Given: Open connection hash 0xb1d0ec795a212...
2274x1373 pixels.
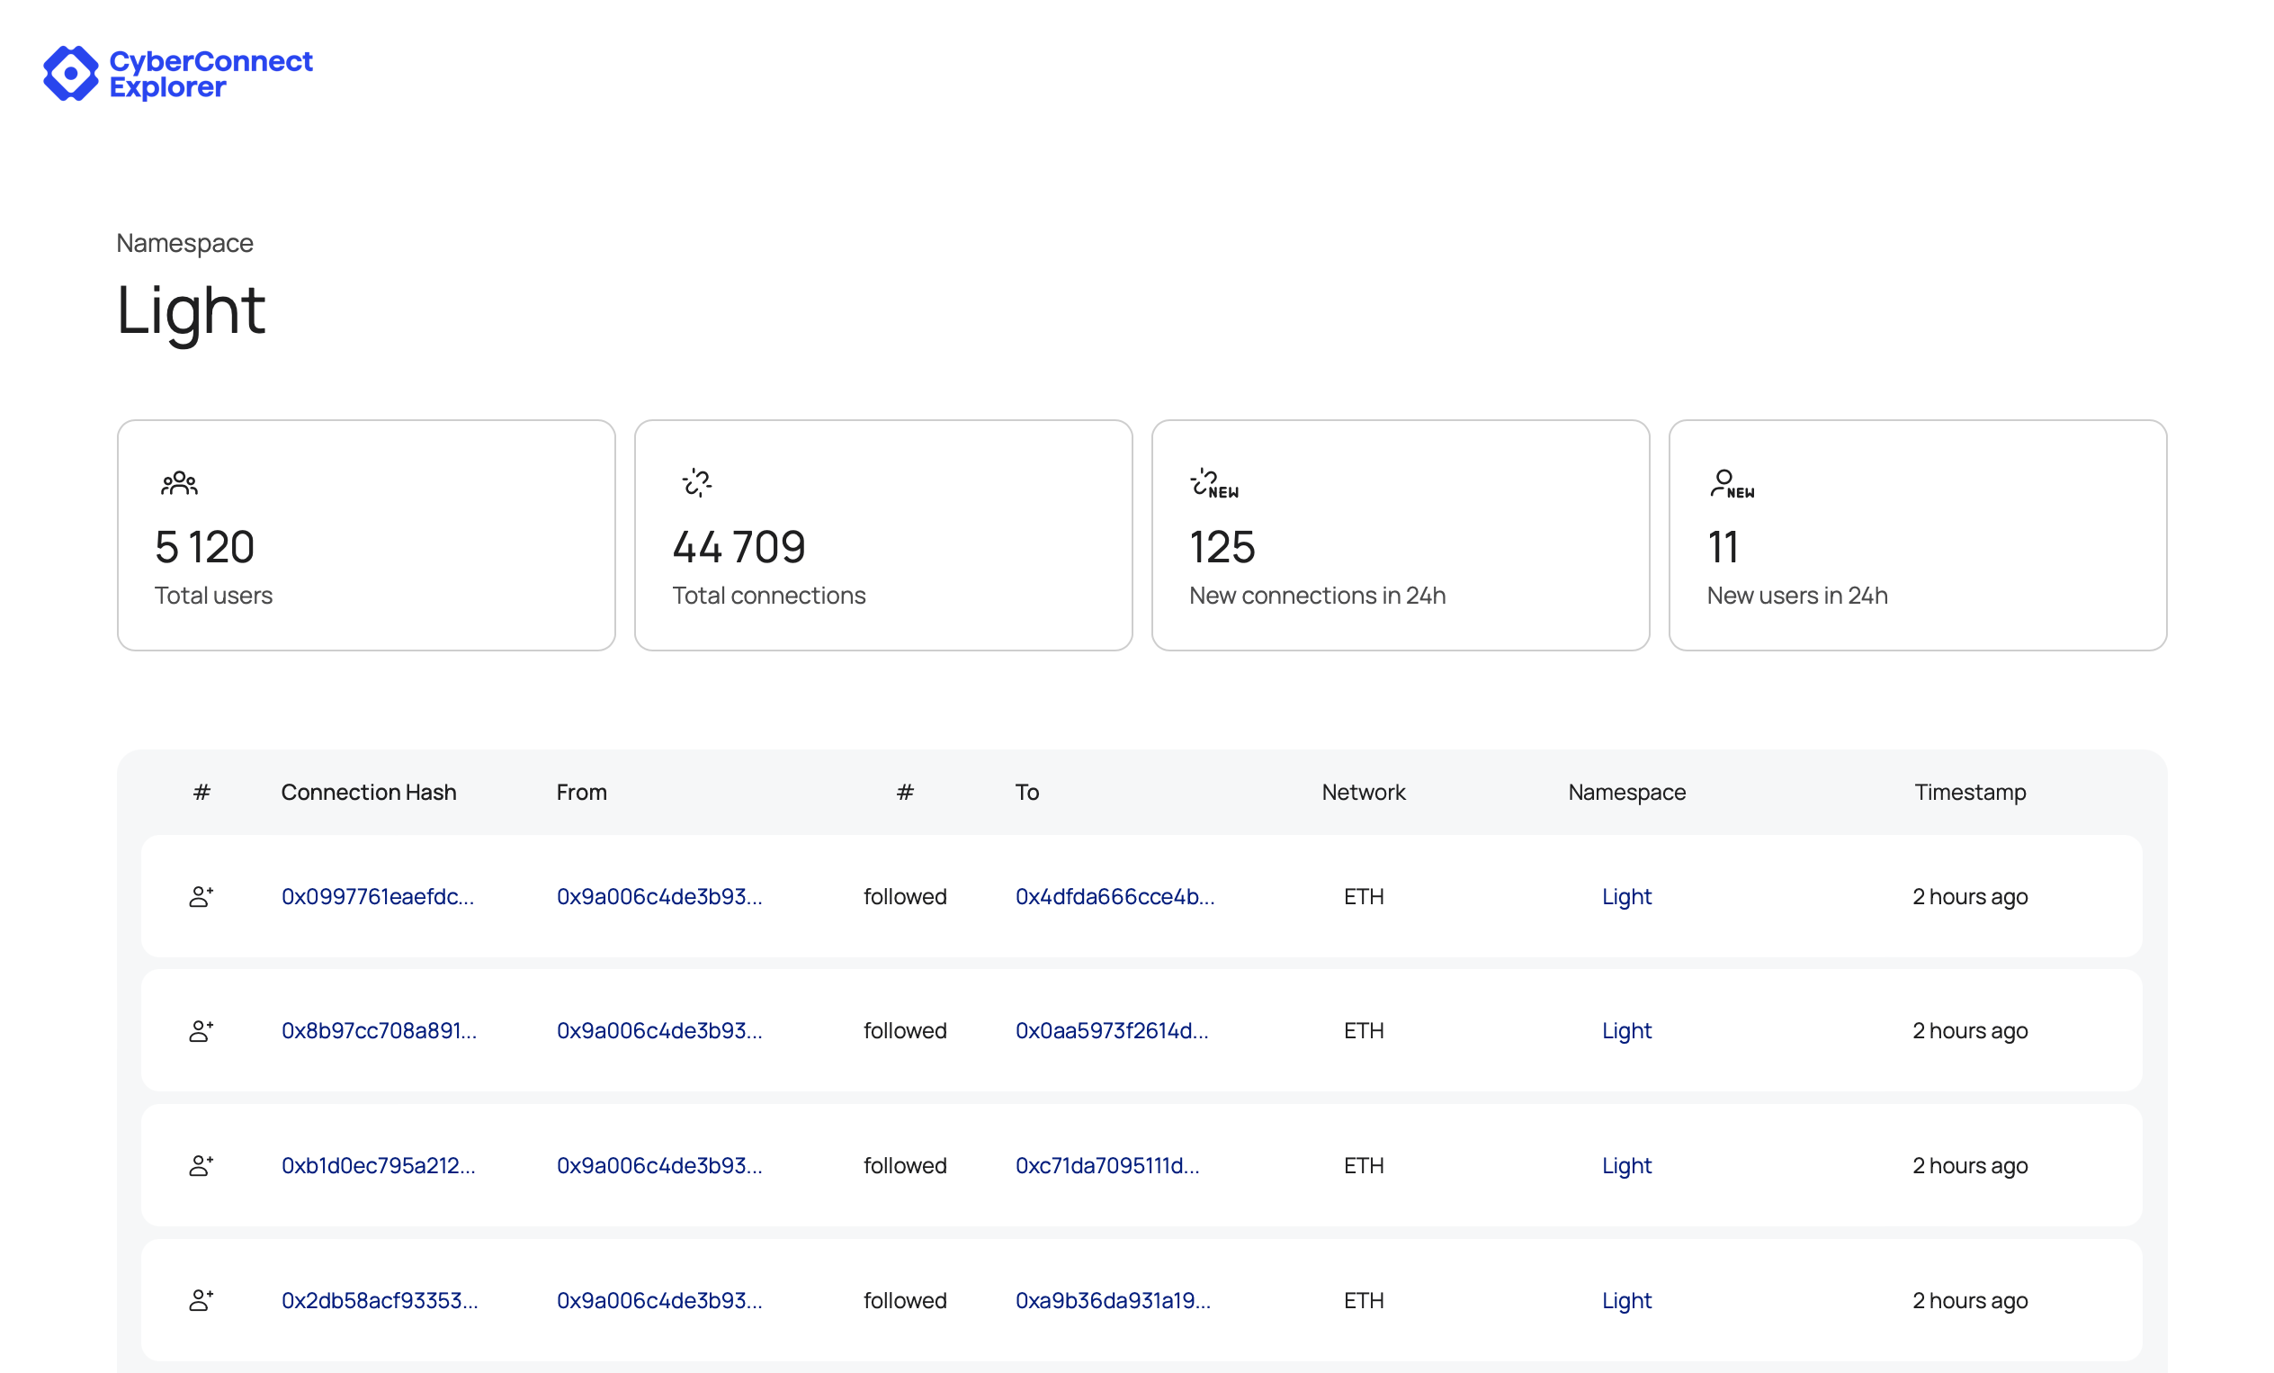Looking at the screenshot, I should 379,1166.
